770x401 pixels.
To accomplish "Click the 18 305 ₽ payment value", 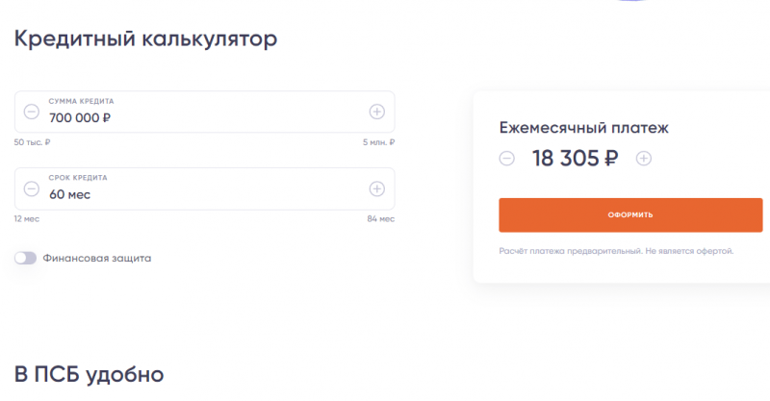I will click(x=575, y=159).
